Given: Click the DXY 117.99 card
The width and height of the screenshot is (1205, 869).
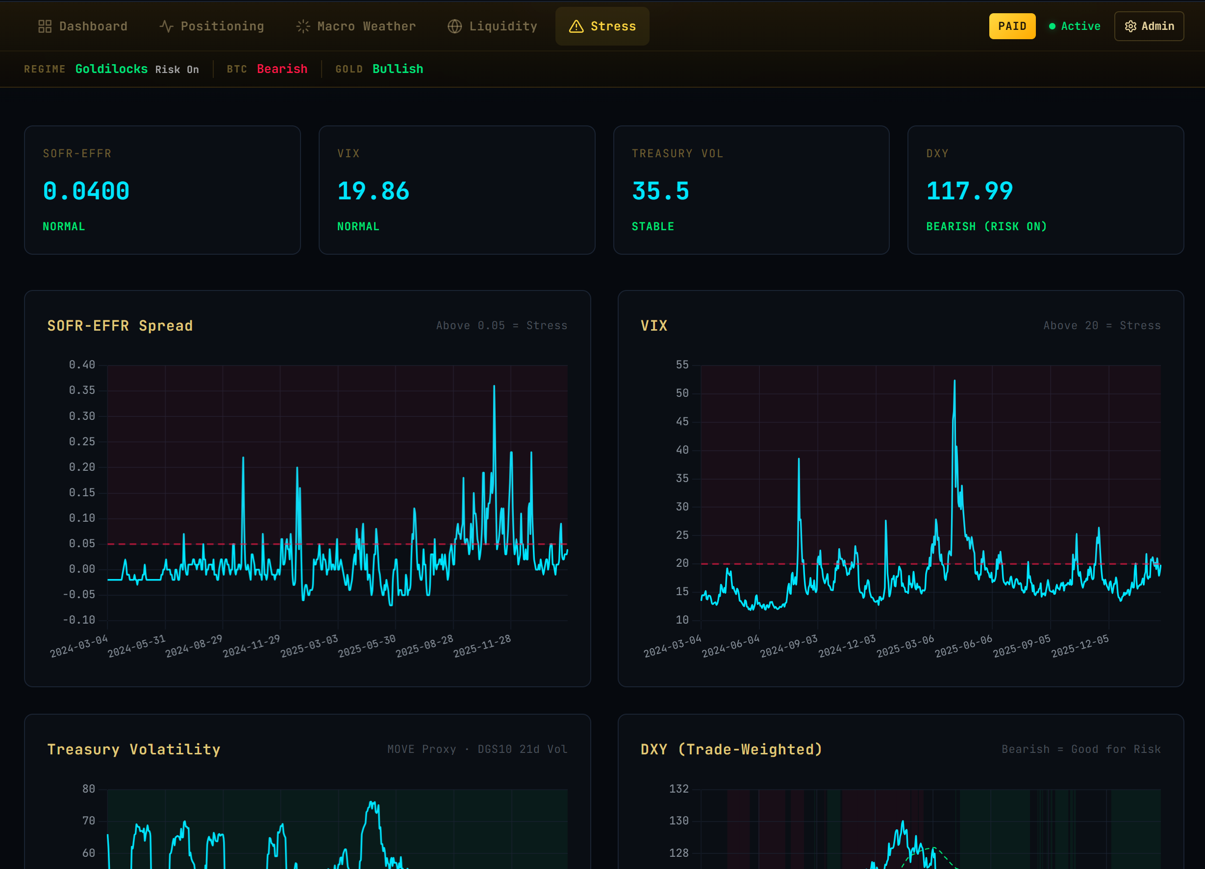Looking at the screenshot, I should point(1046,190).
